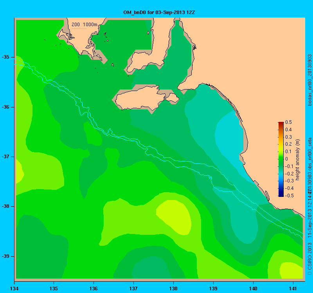The image size is (313, 293).
Task: Click longitude label '136' on the axis
Action: pyautogui.click(x=94, y=288)
